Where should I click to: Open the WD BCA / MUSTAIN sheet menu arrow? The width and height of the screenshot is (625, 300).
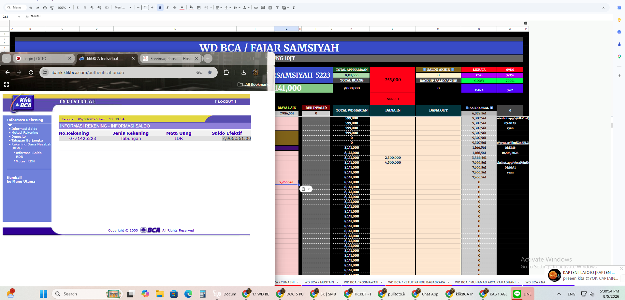337,282
